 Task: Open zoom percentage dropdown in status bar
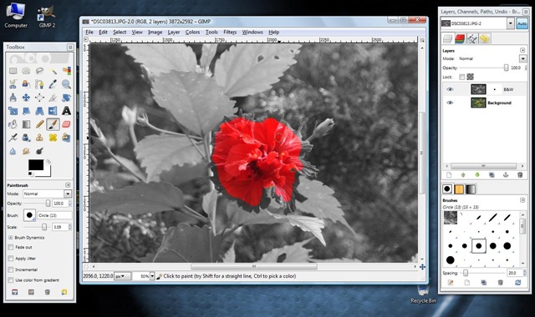[152, 276]
